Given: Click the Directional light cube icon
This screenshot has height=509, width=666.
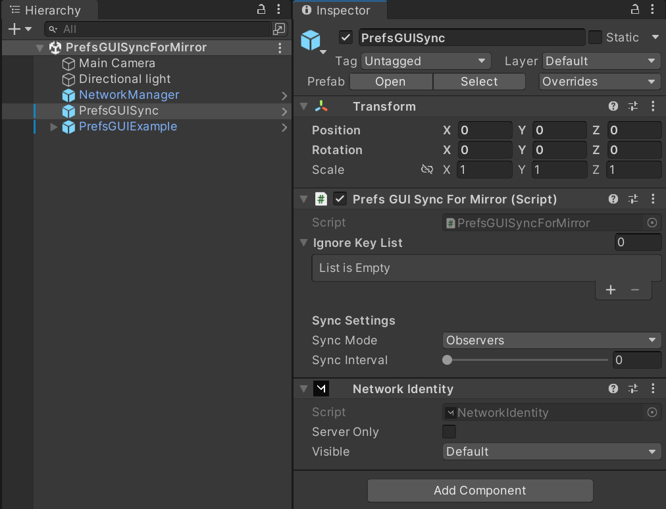Looking at the screenshot, I should point(68,80).
